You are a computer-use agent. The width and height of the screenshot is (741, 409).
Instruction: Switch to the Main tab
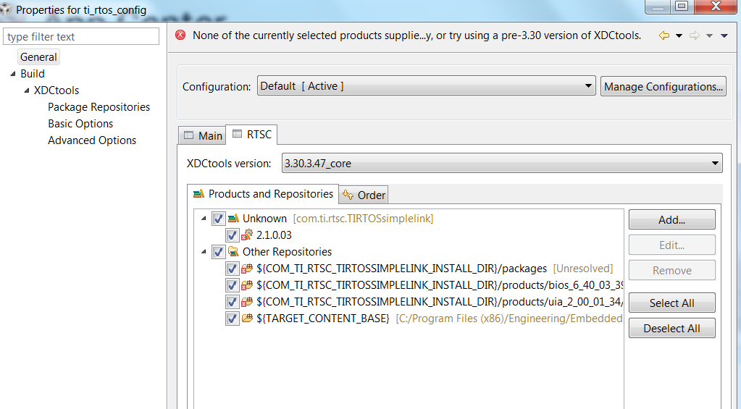[x=203, y=135]
